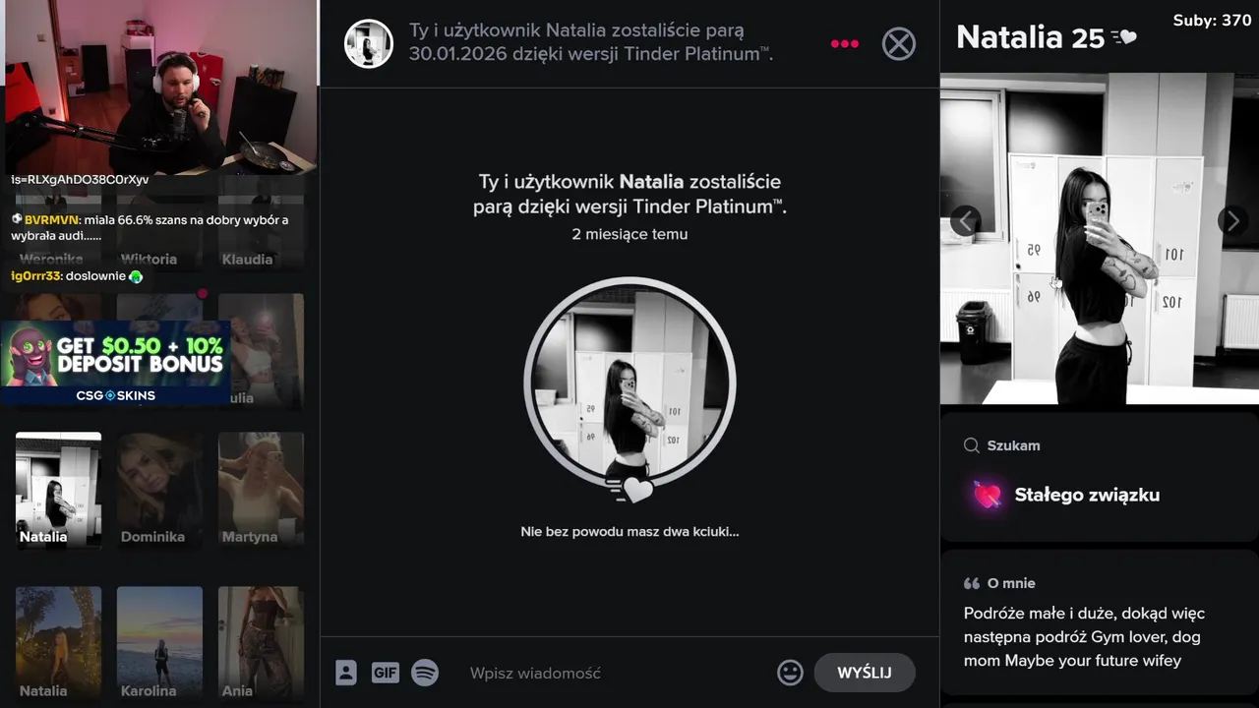The width and height of the screenshot is (1259, 708).
Task: Share a Spotify song via Spotify icon
Action: click(425, 673)
